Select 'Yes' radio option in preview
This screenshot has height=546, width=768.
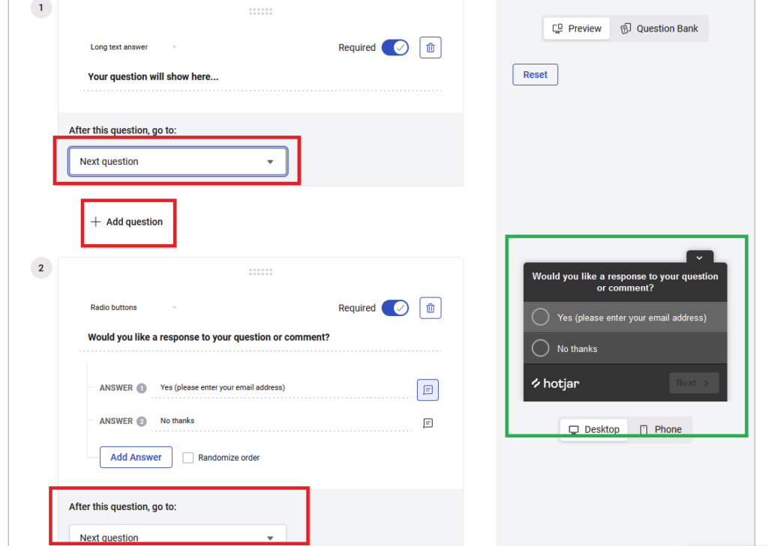(x=540, y=318)
